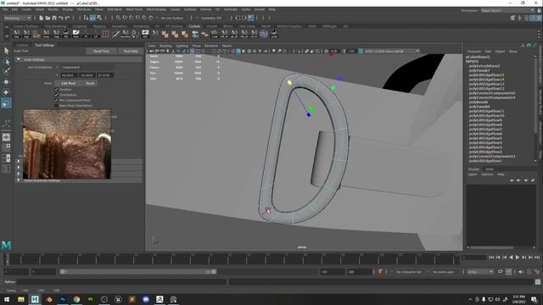Click the Edit Pivot button
Viewport: 543px width, 305px height.
coord(68,83)
